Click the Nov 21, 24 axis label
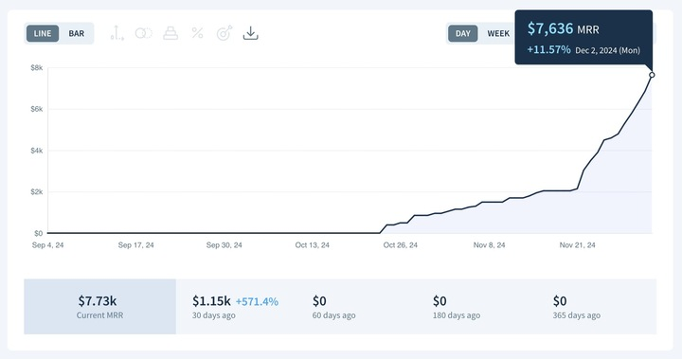Viewport: 682px width, 359px height. pos(577,245)
